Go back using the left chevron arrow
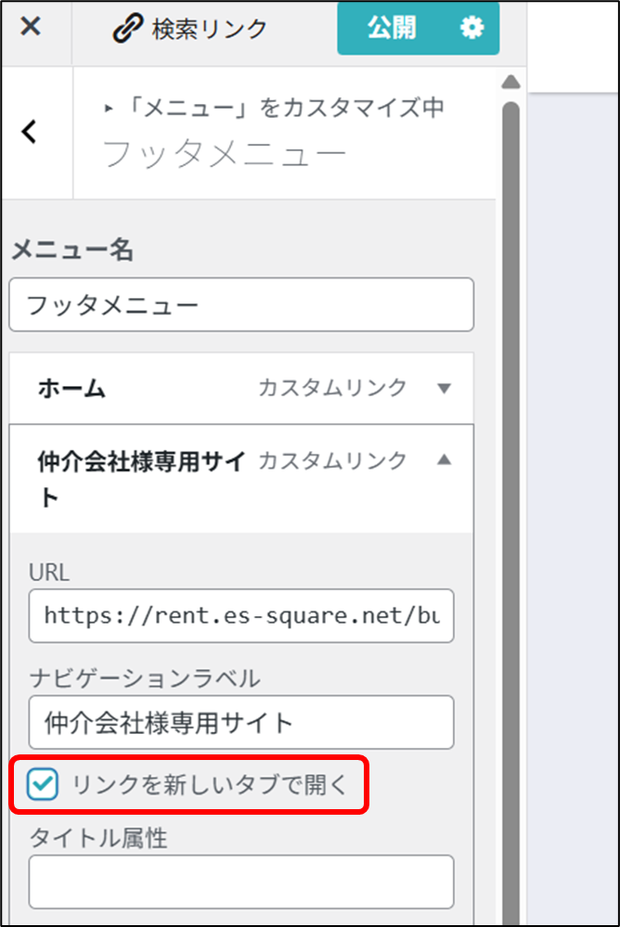 [x=30, y=132]
